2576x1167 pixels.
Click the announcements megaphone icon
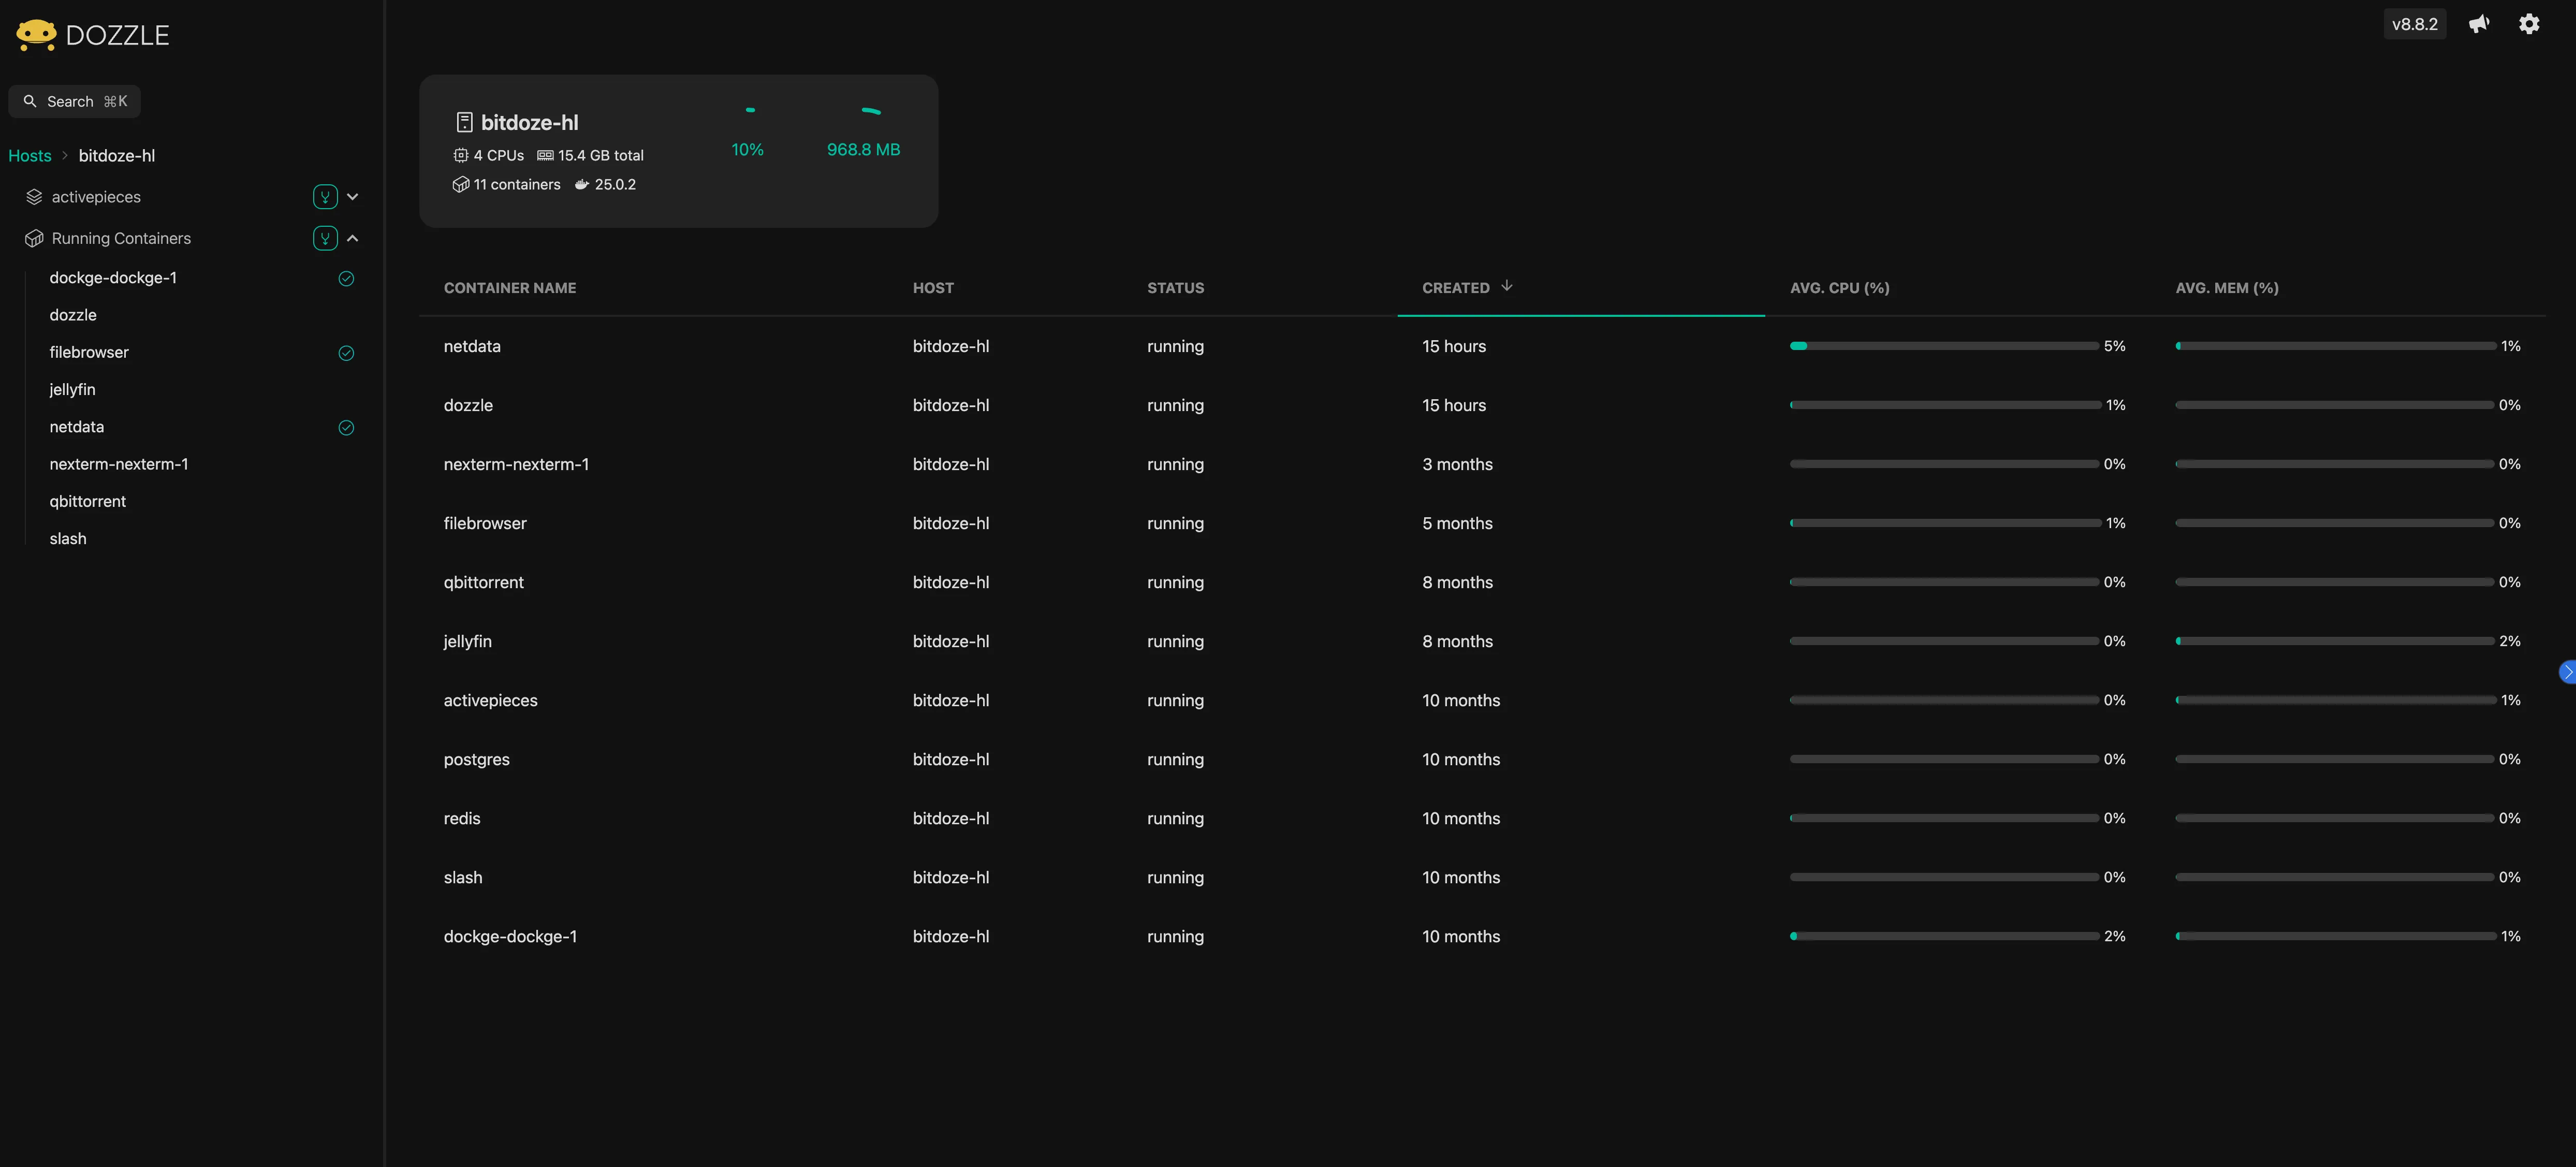(2478, 24)
